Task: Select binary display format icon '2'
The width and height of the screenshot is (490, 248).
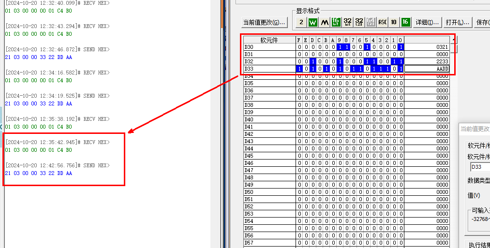Action: 301,22
